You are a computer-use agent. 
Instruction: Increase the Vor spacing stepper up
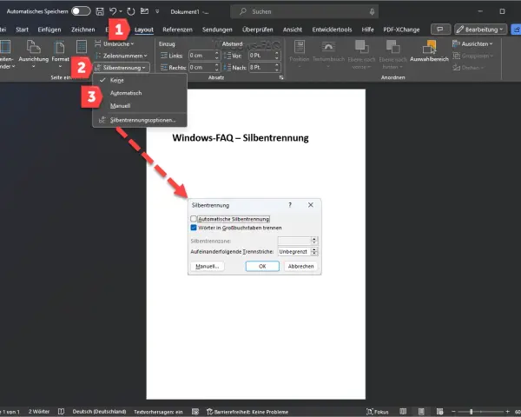[277, 53]
